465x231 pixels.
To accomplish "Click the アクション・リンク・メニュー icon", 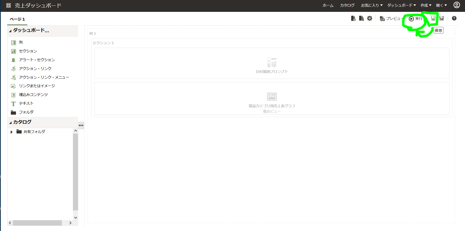I will (13, 77).
